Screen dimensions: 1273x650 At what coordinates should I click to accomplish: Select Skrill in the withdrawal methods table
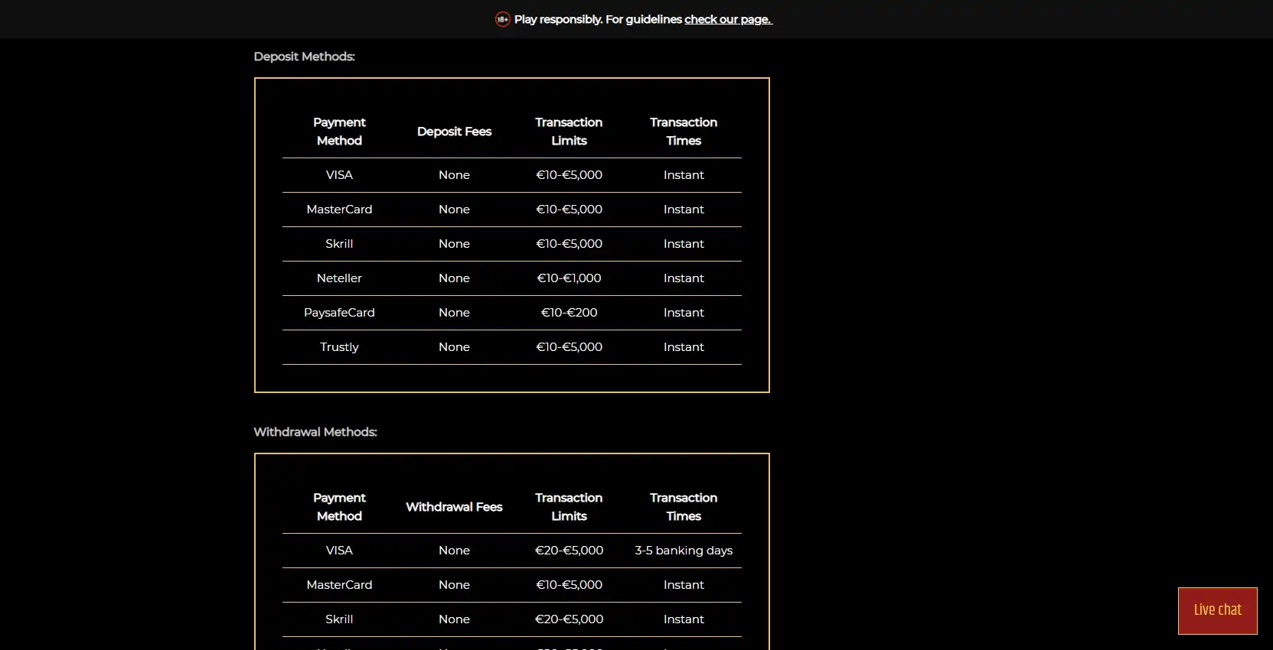(339, 619)
